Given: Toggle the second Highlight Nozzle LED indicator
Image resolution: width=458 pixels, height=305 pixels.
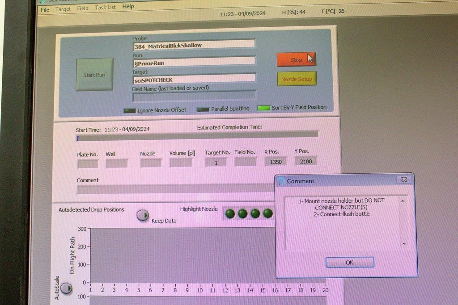Looking at the screenshot, I should pos(242,213).
